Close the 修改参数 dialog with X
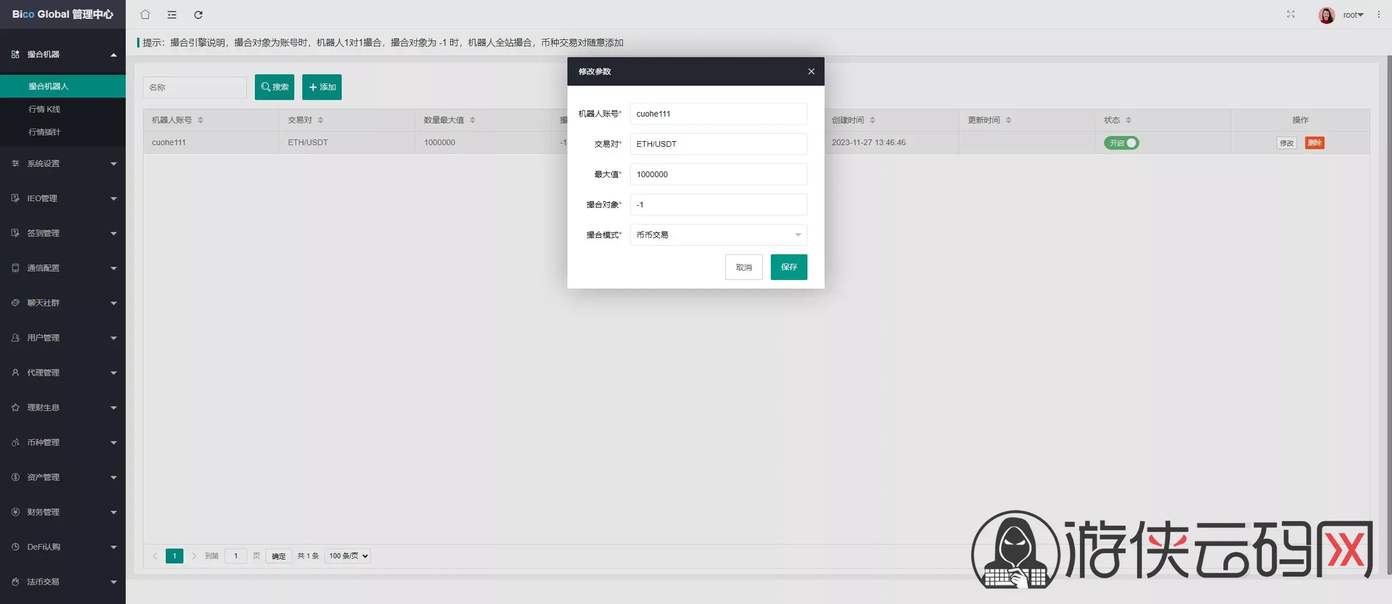 pyautogui.click(x=811, y=71)
